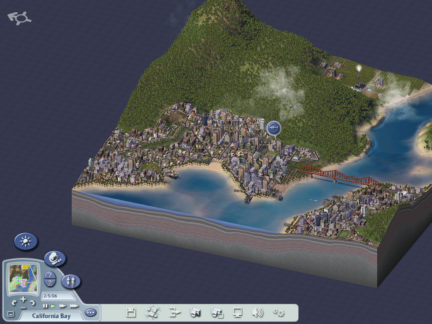Click the minimap thumbnail

pyautogui.click(x=23, y=279)
